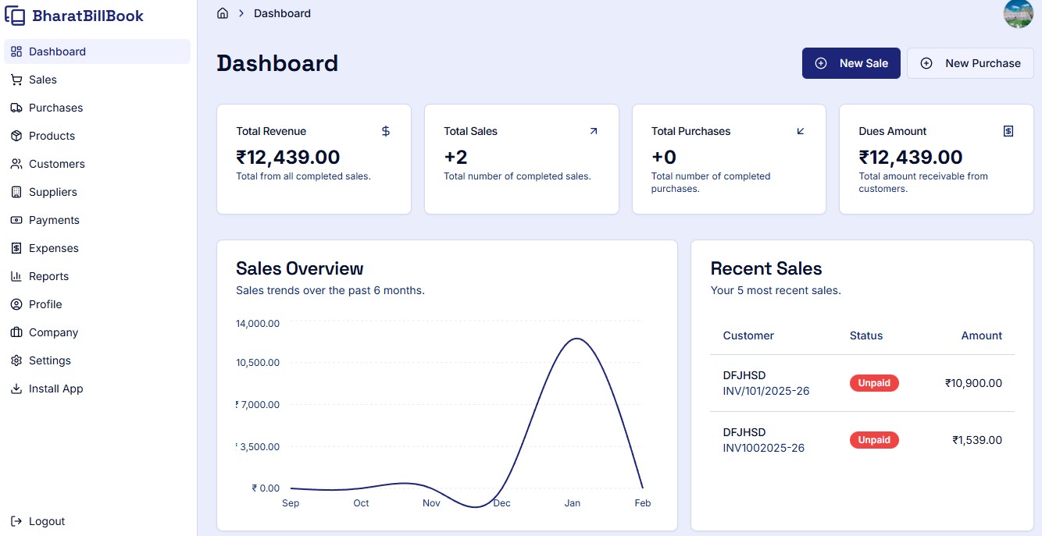Click the Settings gear in the sidebar
The image size is (1042, 536).
(16, 360)
